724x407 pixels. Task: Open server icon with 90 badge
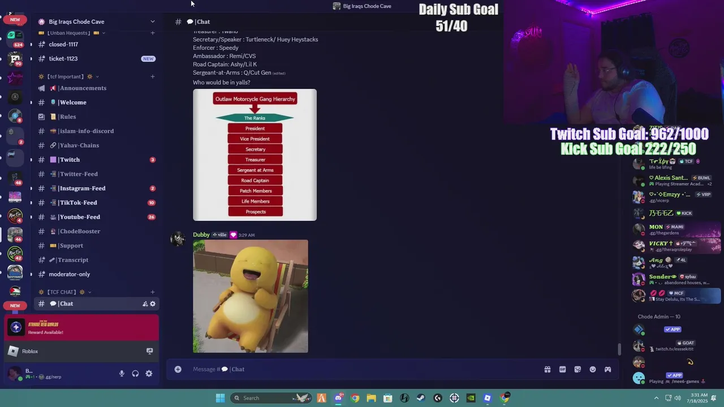pyautogui.click(x=15, y=58)
